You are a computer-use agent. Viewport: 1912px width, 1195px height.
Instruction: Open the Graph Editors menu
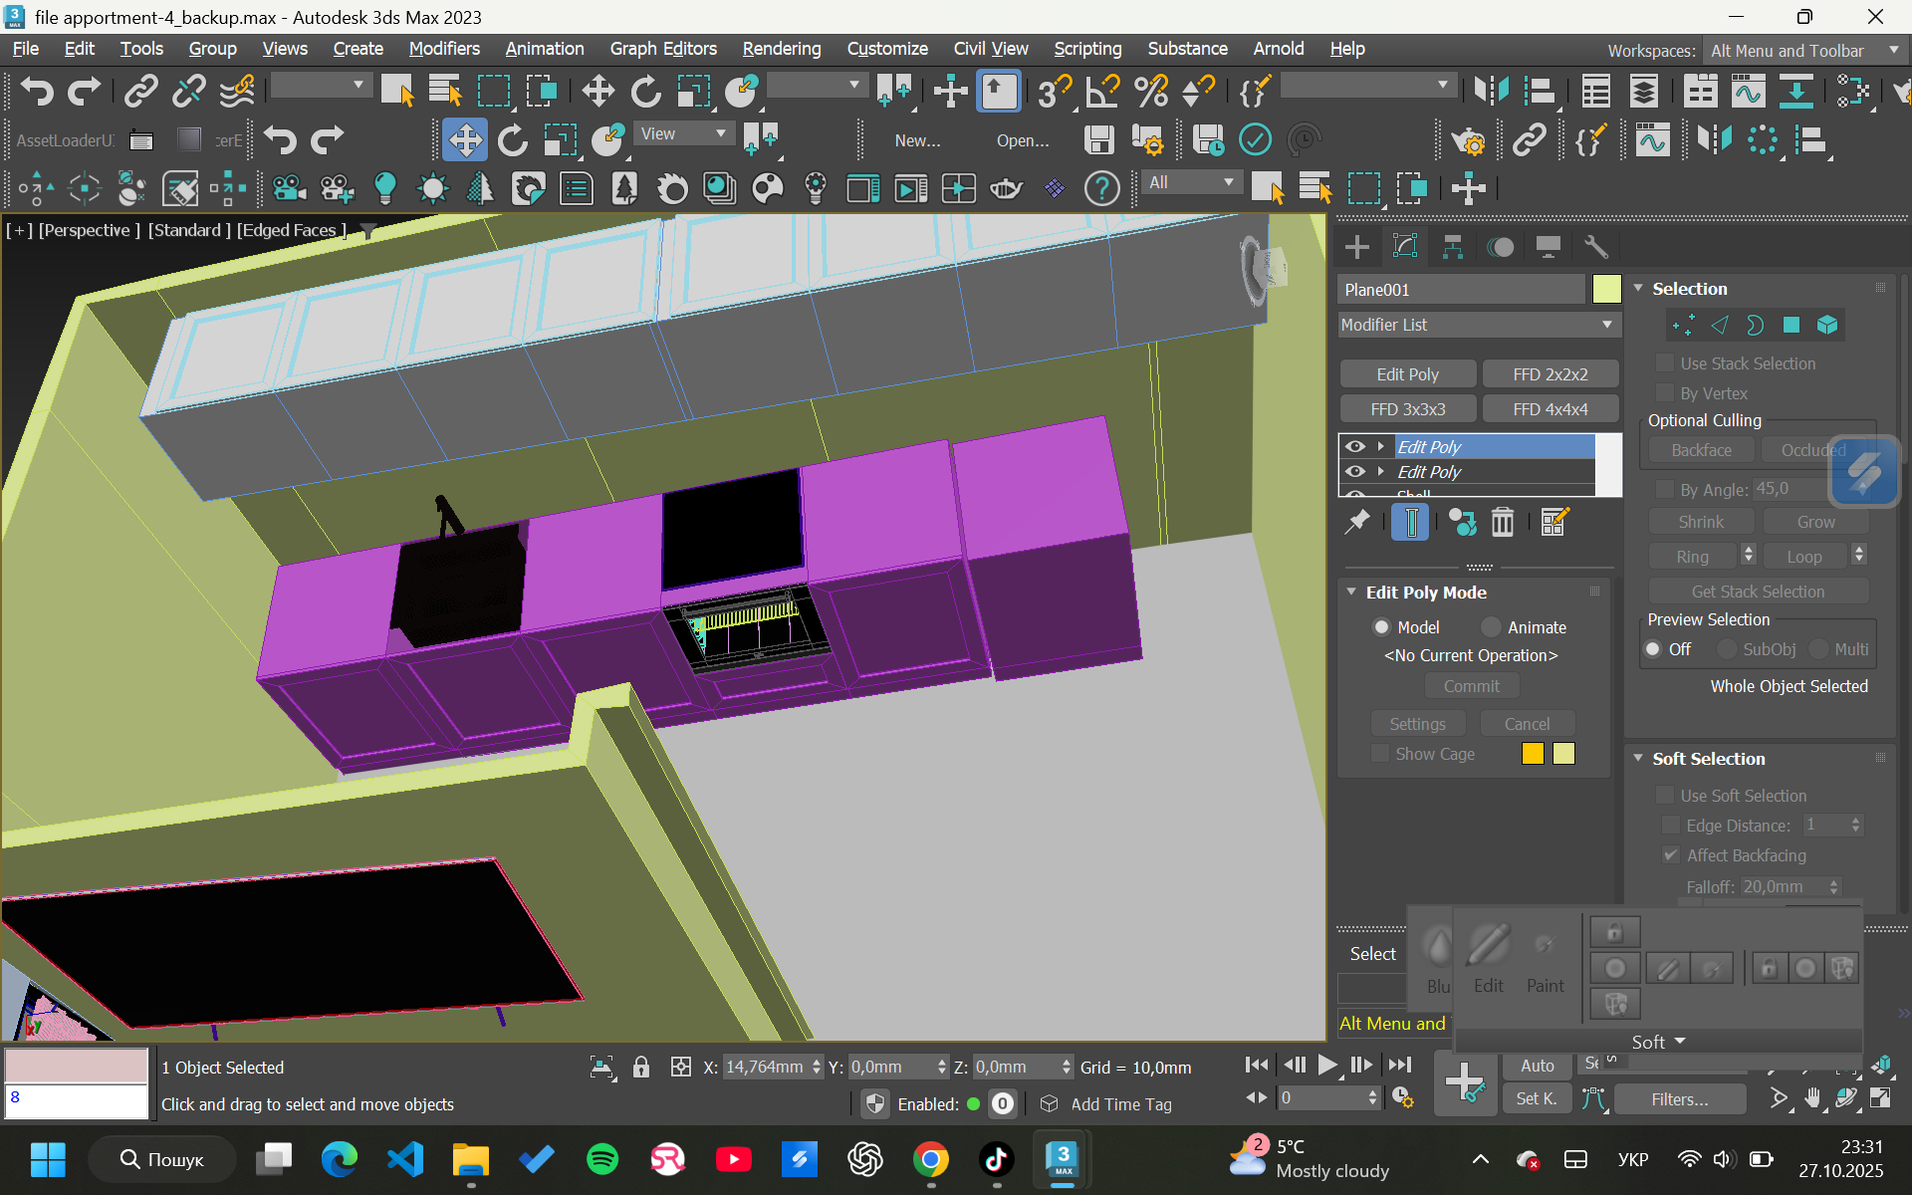point(663,48)
